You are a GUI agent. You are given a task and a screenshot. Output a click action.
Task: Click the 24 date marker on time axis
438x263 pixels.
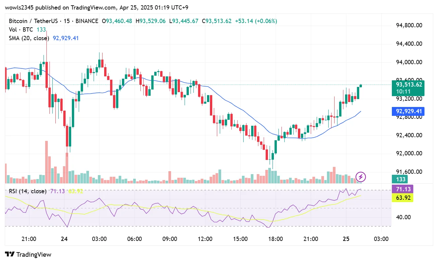pyautogui.click(x=64, y=239)
